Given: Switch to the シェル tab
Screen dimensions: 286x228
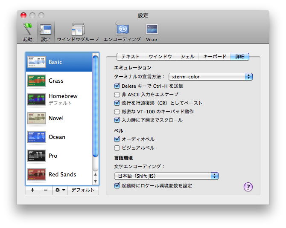Looking at the screenshot, I should 187,57.
